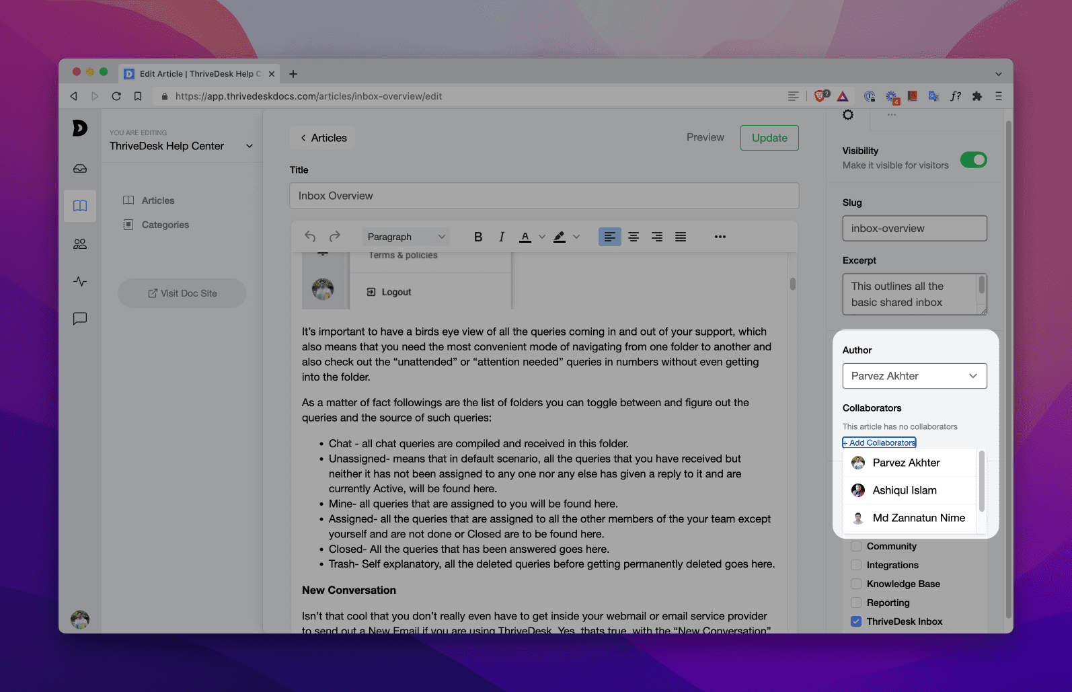
Task: Show more editor toolbar options
Action: coord(720,237)
